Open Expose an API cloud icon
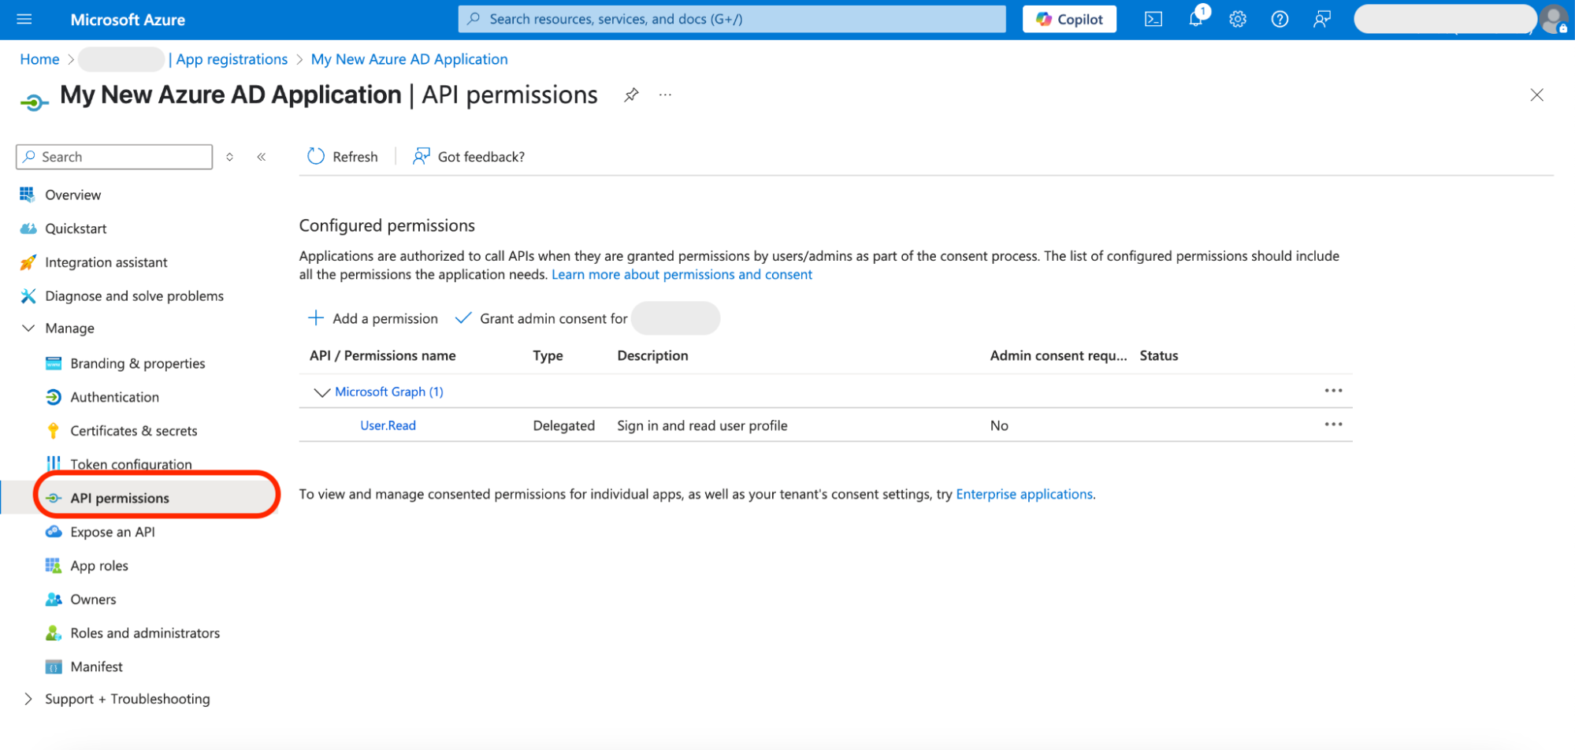Viewport: 1575px width, 750px height. 54,532
